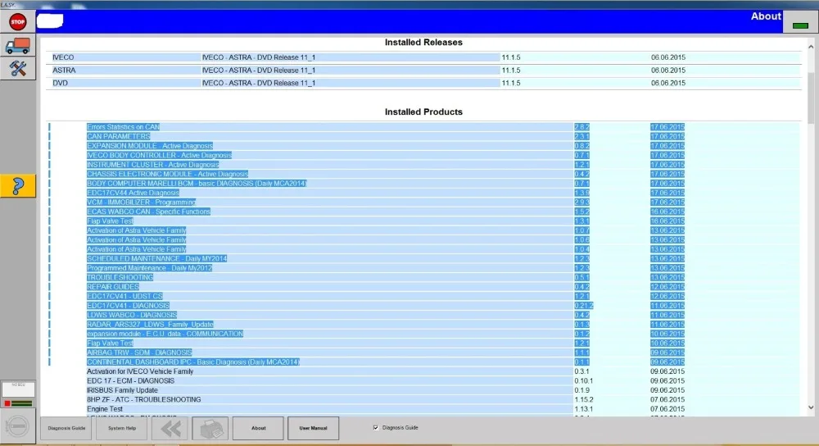
Task: Select 'Errors Statistics on CAN' entry
Action: pos(124,127)
